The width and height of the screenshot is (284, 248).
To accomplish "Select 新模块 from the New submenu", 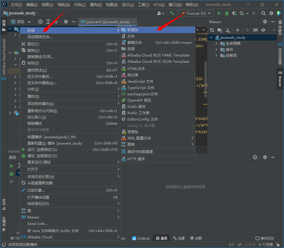I will pos(158,30).
